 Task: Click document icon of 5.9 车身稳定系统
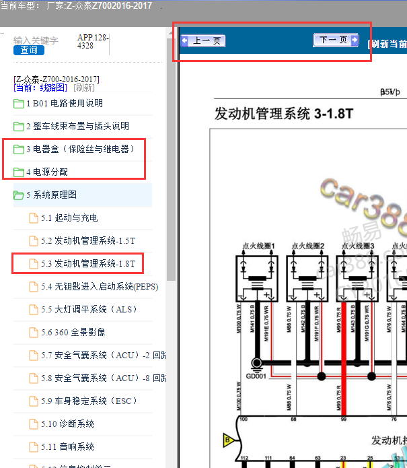pos(34,401)
